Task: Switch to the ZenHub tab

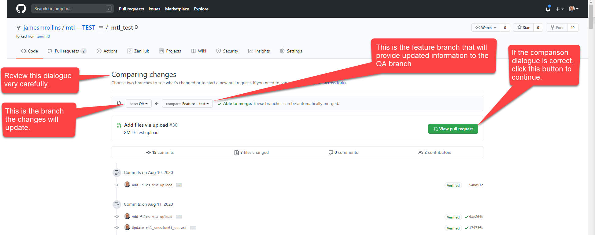Action: pyautogui.click(x=138, y=51)
